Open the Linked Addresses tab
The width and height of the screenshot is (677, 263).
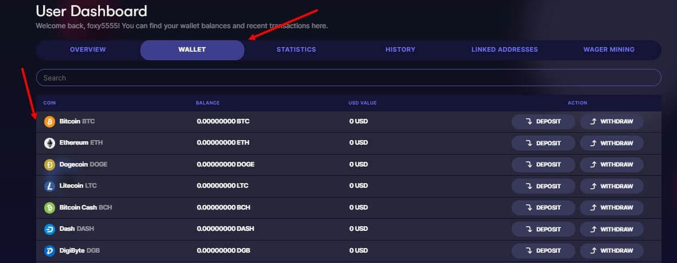[504, 50]
